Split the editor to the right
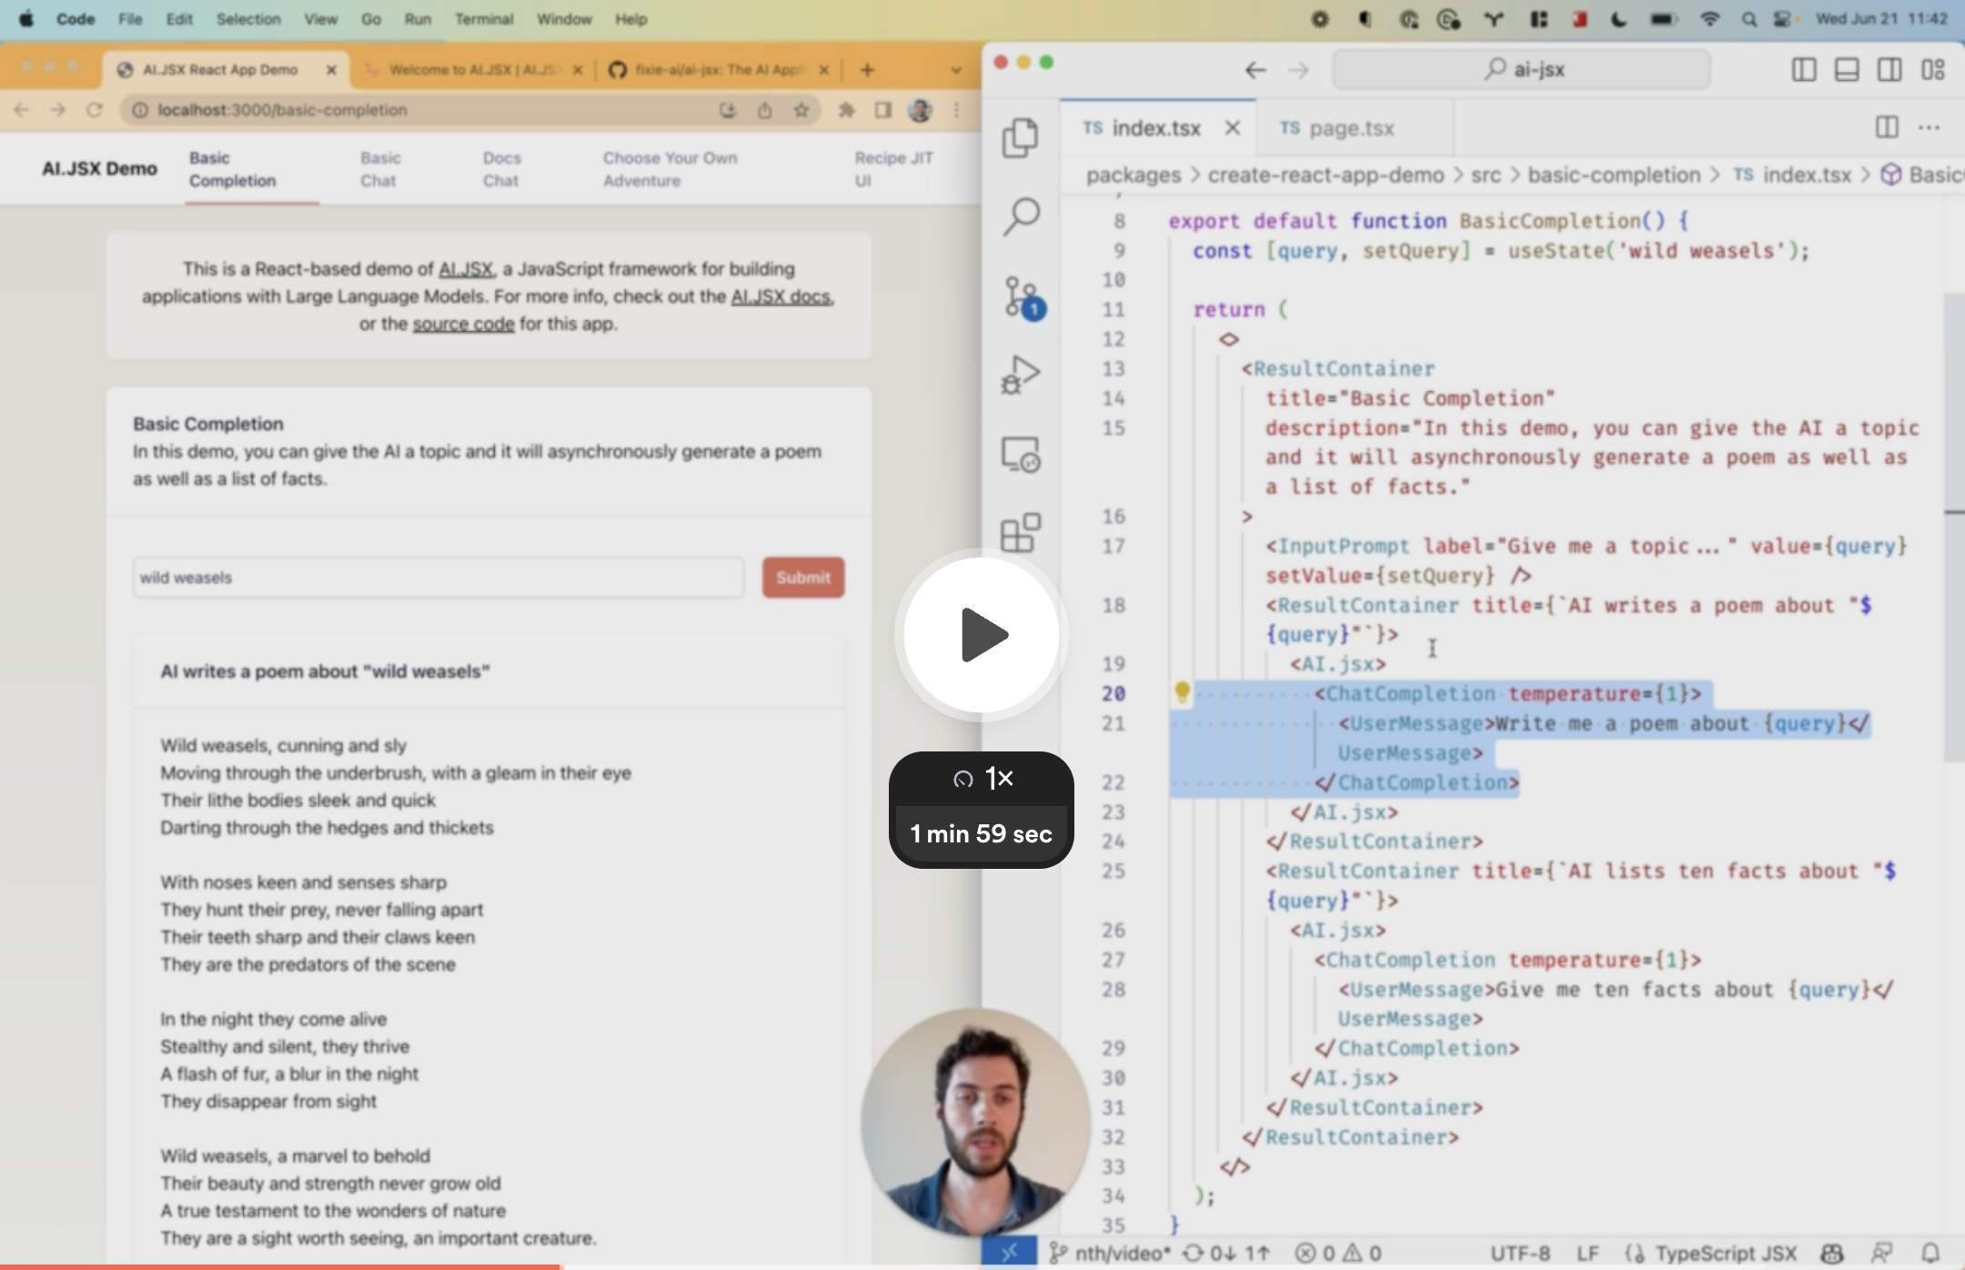The height and width of the screenshot is (1270, 1965). pyautogui.click(x=1887, y=127)
